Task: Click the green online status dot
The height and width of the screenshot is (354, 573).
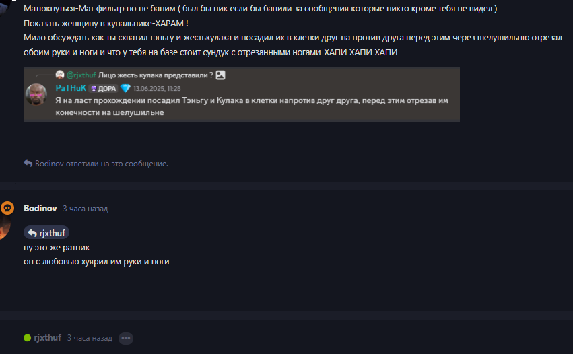Action: [27, 338]
